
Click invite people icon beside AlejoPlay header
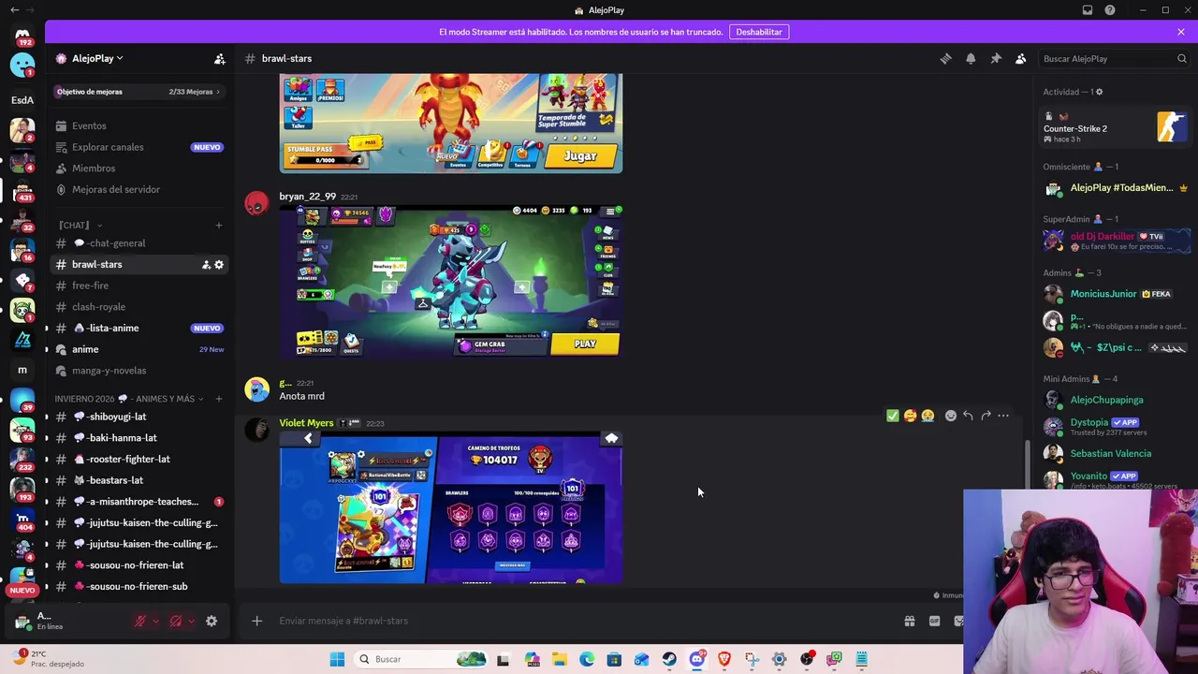[x=220, y=58]
